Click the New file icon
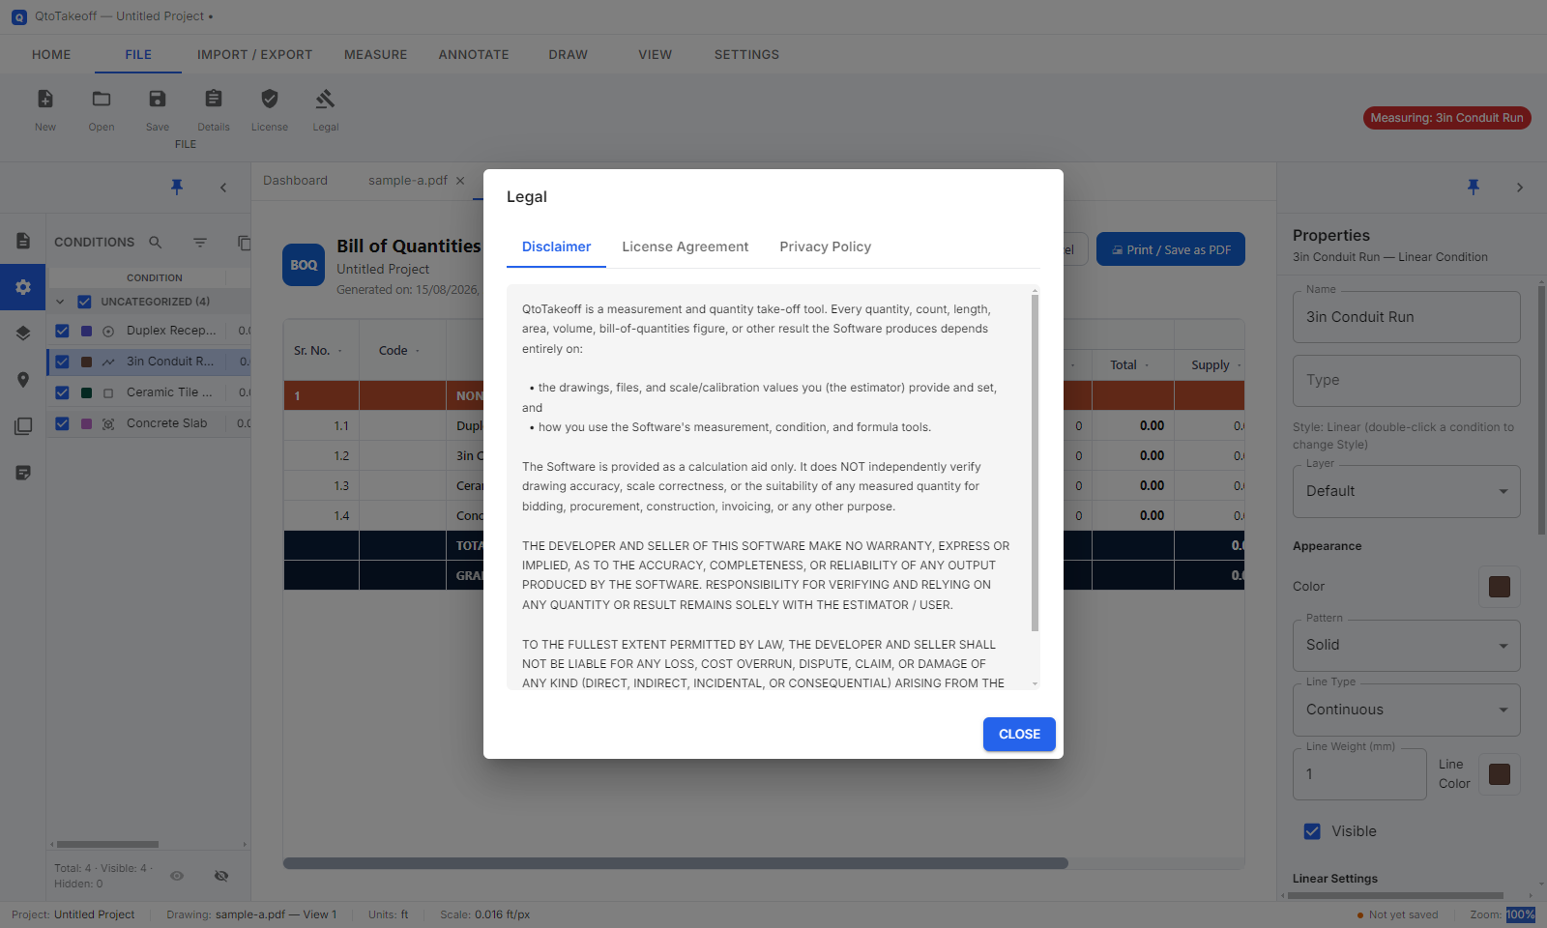The image size is (1547, 928). (45, 99)
